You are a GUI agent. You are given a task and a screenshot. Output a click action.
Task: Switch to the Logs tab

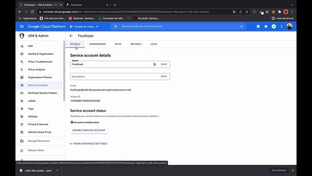pyautogui.click(x=154, y=44)
